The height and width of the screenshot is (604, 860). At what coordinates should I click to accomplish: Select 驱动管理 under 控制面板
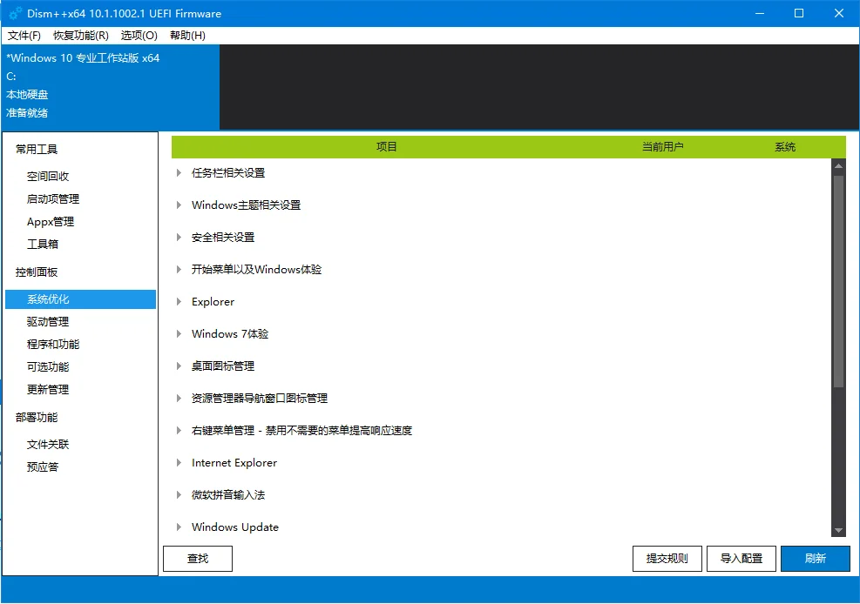[46, 321]
